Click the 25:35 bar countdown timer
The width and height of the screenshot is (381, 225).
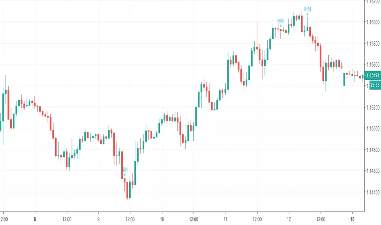(373, 85)
